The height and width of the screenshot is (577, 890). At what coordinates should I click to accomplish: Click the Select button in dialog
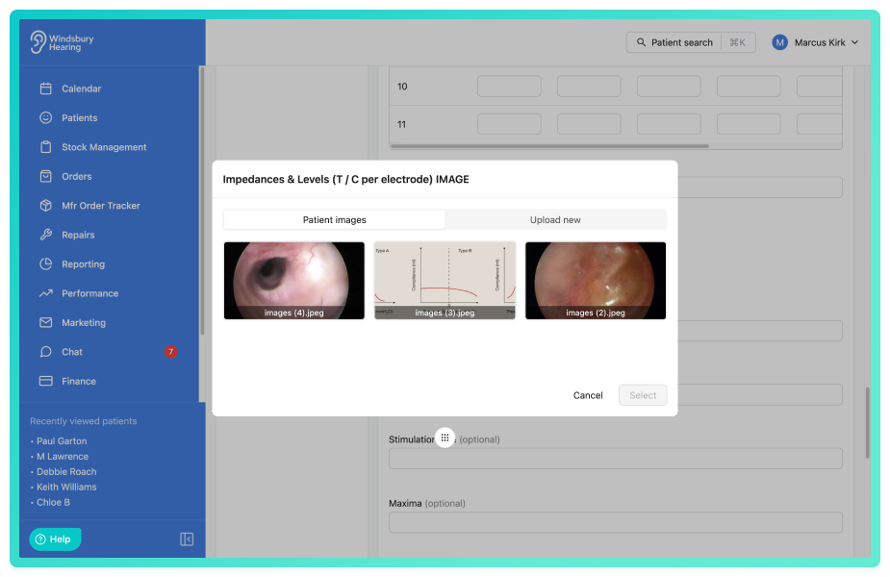click(x=643, y=395)
